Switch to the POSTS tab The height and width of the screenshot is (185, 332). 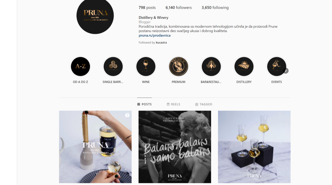[x=144, y=104]
